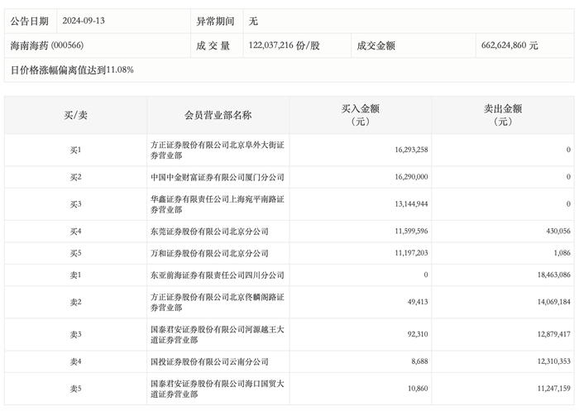The height and width of the screenshot is (411, 579).
Task: Click the 买入金额 column header
Action: click(x=360, y=115)
